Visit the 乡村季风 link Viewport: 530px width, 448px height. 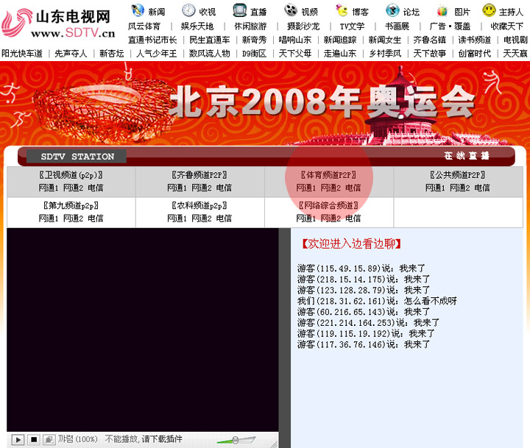(385, 54)
